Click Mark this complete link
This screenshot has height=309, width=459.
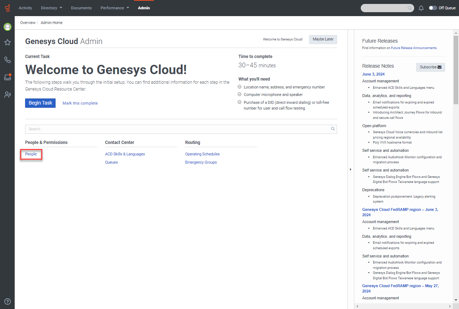click(80, 103)
